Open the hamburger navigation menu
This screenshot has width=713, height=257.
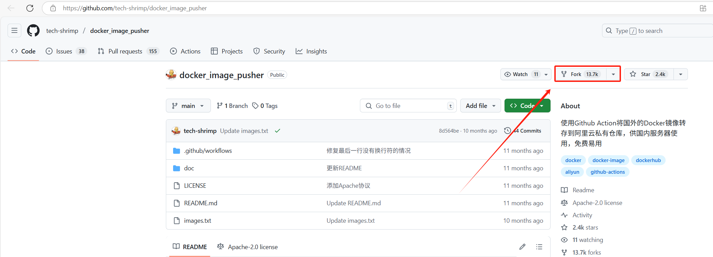click(14, 30)
